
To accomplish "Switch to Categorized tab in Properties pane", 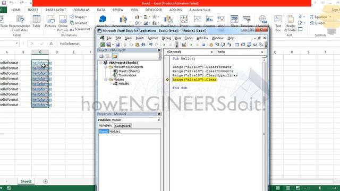I will click(123, 126).
